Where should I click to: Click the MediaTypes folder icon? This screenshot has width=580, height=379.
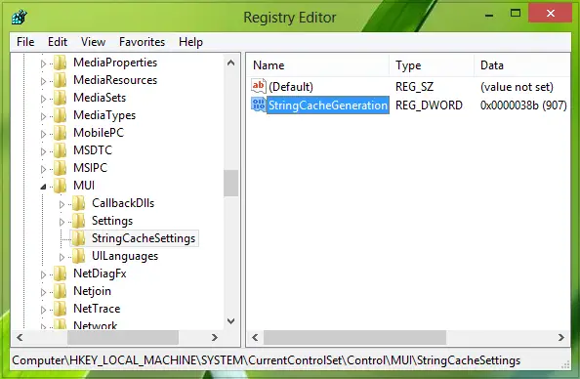(60, 115)
